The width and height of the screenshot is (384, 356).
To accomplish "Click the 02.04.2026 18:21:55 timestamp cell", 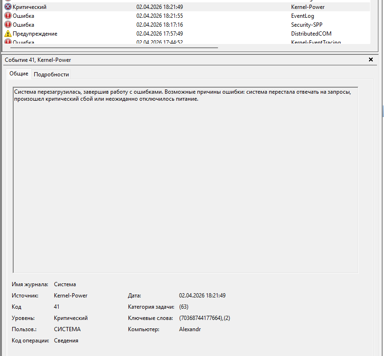I will pyautogui.click(x=160, y=16).
